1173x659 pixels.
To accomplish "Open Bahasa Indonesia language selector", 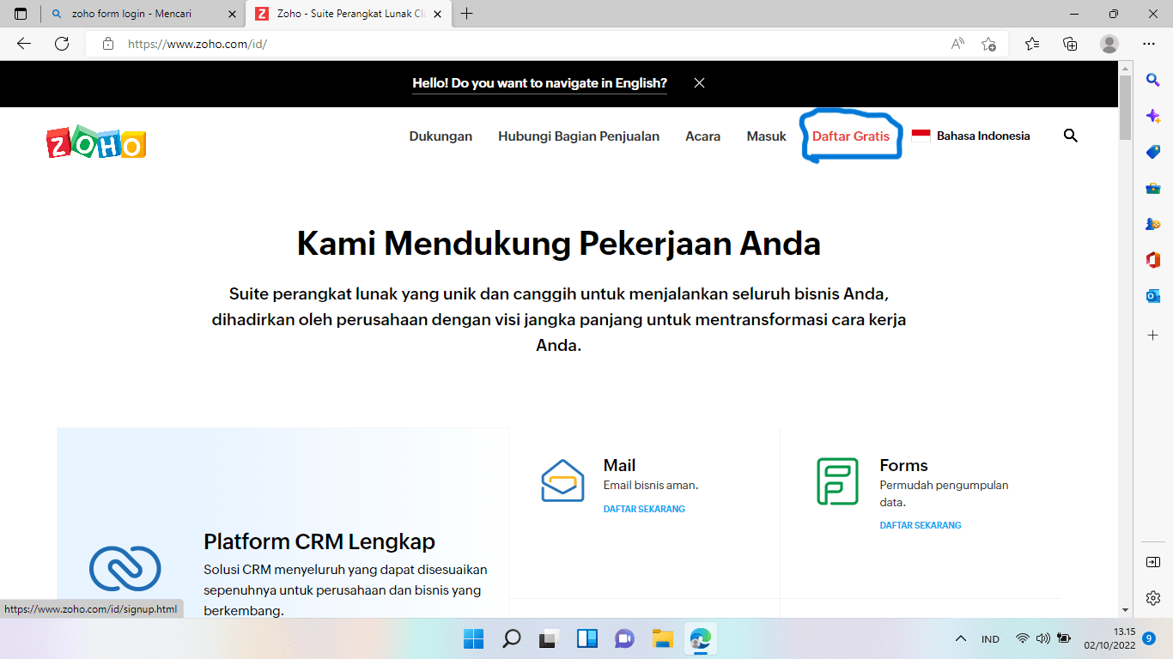I will click(970, 136).
